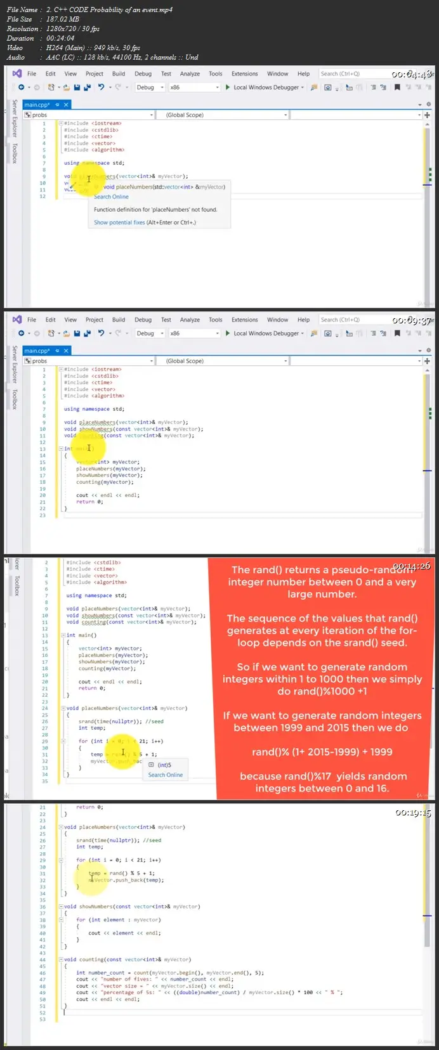Open Toolbox side tab in 00:09:37 frame
The image size is (439, 1050).
click(x=15, y=399)
